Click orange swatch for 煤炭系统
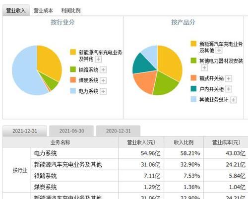Screen dimensions: 248x199 (73, 80)
